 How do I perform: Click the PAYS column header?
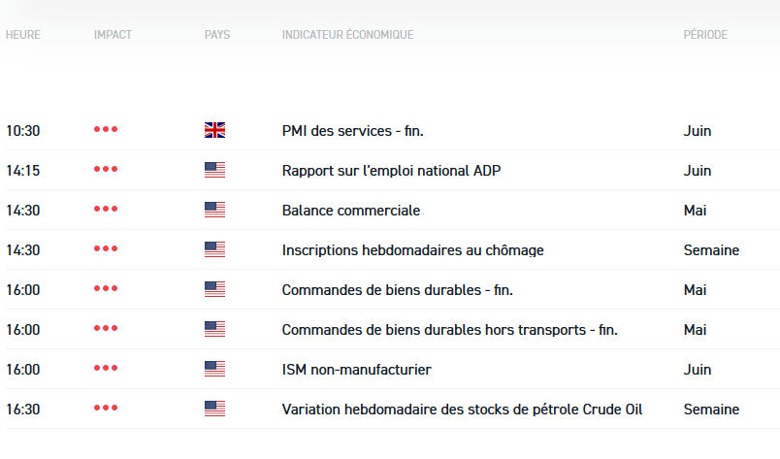coord(217,35)
